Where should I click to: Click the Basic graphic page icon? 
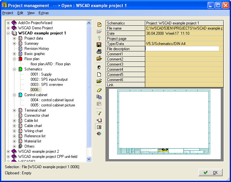21,54
